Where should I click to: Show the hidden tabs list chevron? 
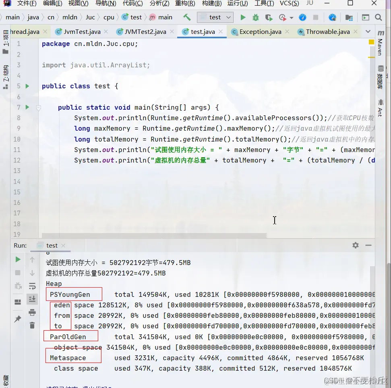[368, 32]
